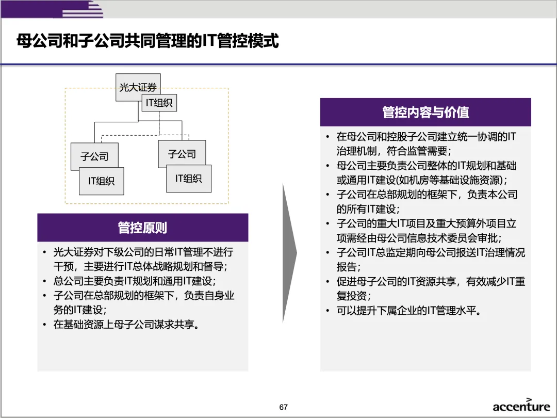Click the slide title 母公司和子公司共同管理的IT管控模式
Screen dimensions: 557x418
(x=148, y=41)
